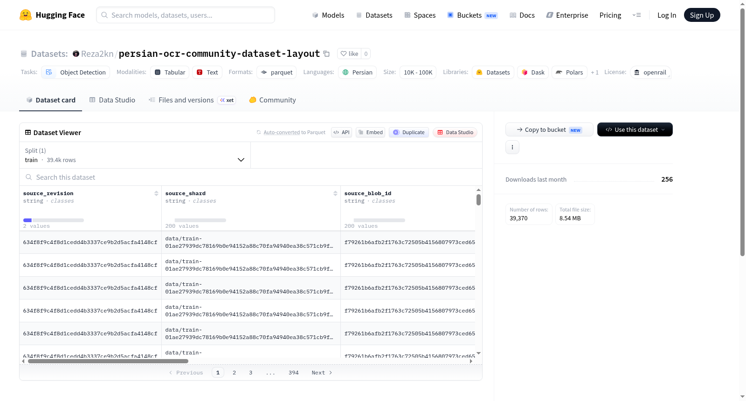Sort the source_revision column
Image resolution: width=746 pixels, height=401 pixels.
pyautogui.click(x=156, y=193)
